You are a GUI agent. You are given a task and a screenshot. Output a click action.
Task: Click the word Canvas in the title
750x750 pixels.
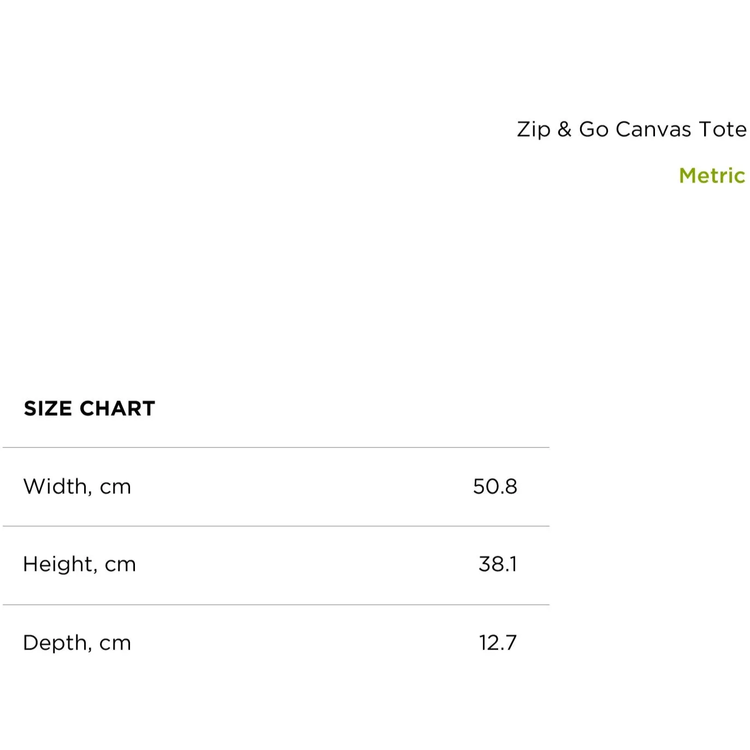coord(653,129)
